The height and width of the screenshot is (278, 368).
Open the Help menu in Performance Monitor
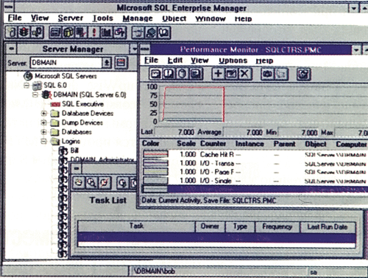[x=264, y=60]
